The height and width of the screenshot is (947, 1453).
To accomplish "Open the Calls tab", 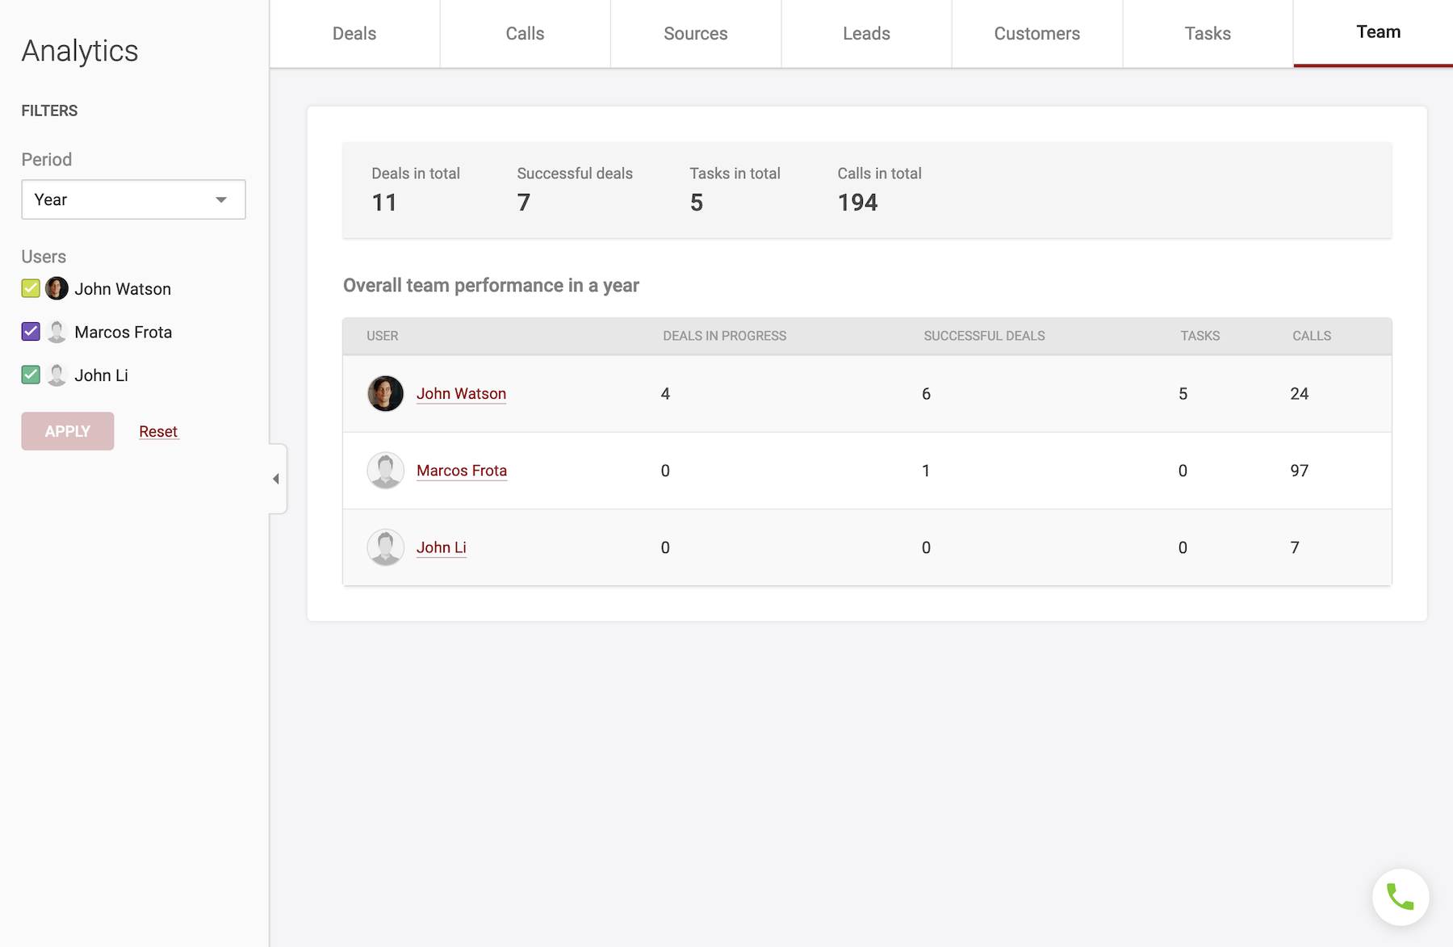I will coord(525,34).
